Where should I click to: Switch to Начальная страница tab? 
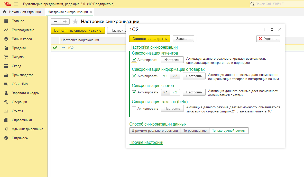click(x=25, y=12)
